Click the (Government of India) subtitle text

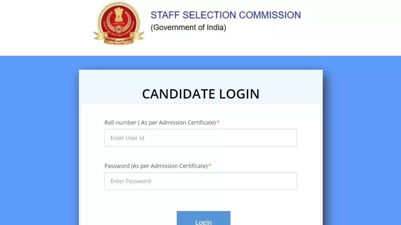click(188, 27)
